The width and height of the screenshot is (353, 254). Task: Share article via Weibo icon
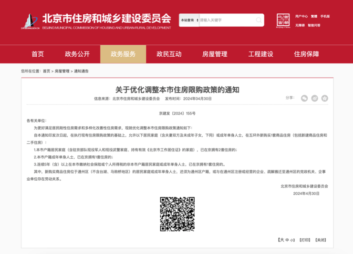(x=315, y=98)
